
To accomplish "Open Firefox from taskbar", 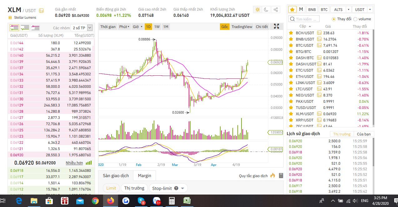I will click(111, 201).
